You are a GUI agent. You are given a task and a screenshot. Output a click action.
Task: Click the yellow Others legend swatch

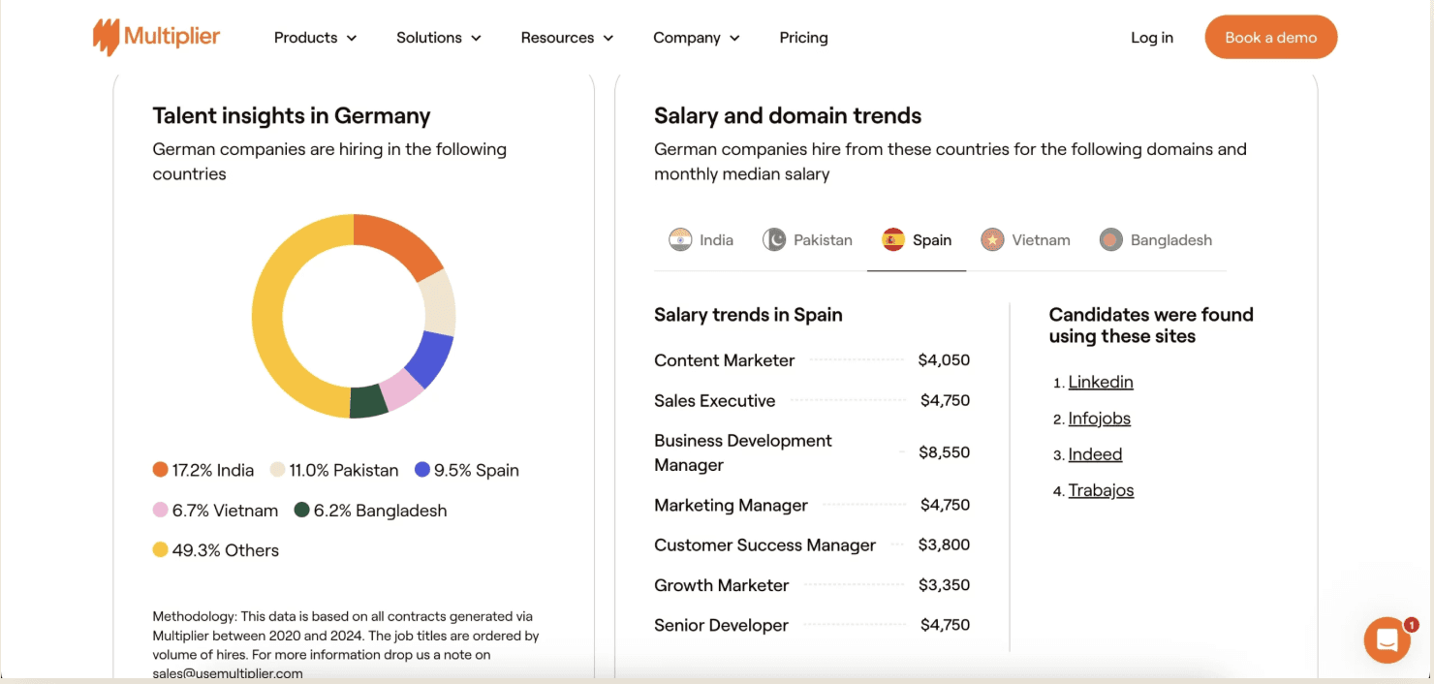tap(160, 549)
